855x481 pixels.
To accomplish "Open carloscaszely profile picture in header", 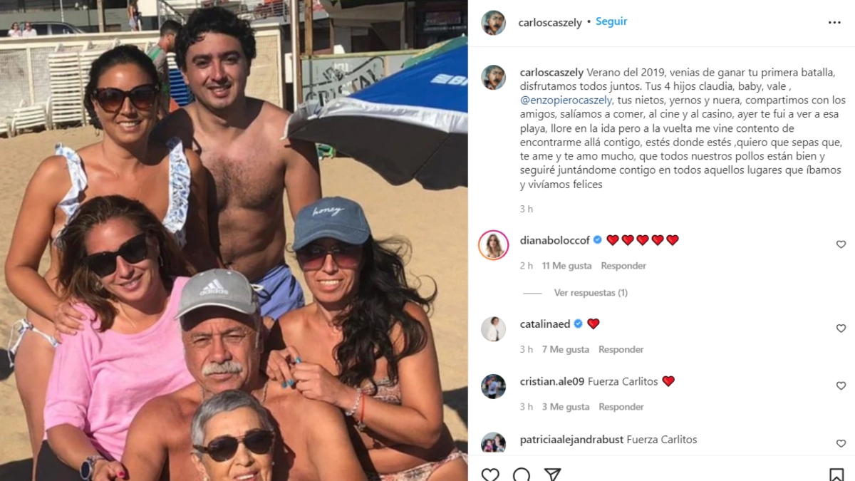I will tap(494, 23).
